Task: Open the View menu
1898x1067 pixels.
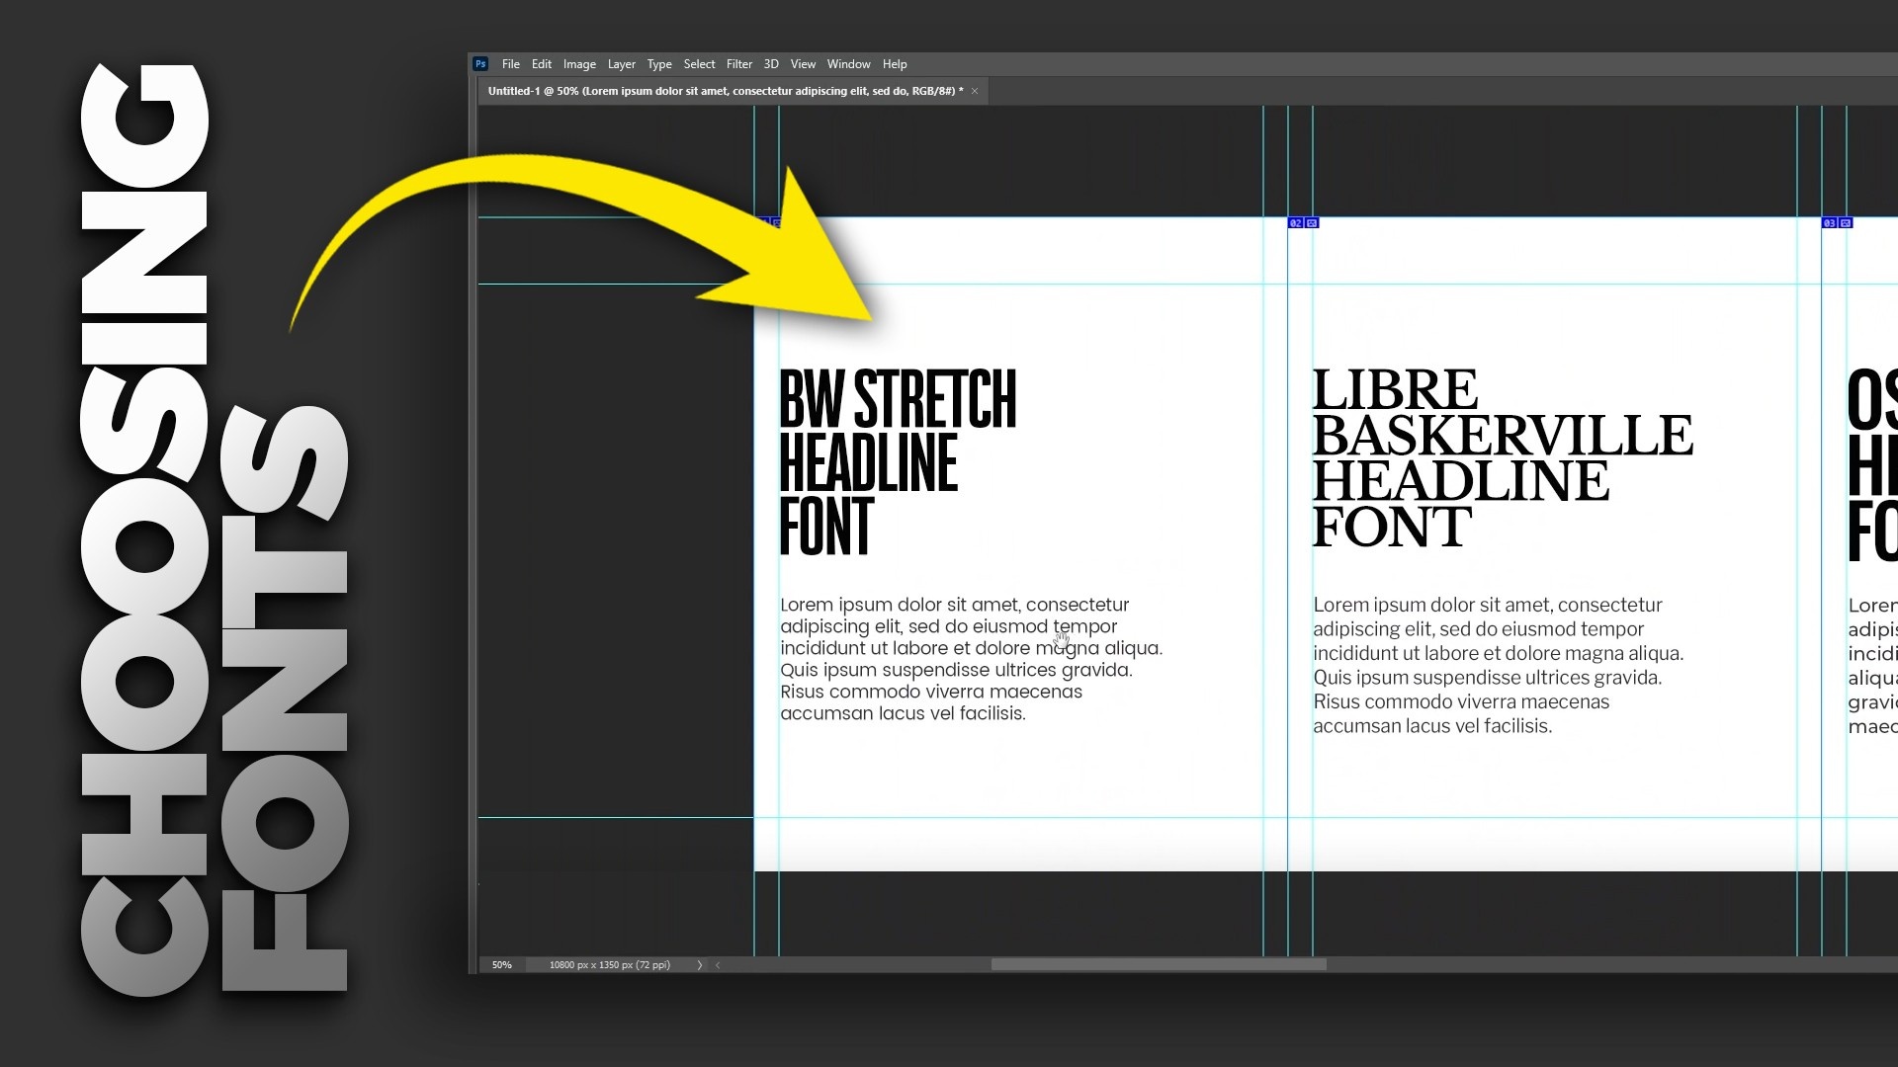Action: click(803, 64)
